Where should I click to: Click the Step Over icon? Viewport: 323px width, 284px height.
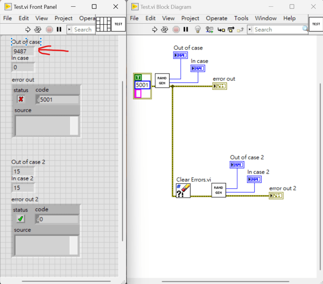pos(231,30)
